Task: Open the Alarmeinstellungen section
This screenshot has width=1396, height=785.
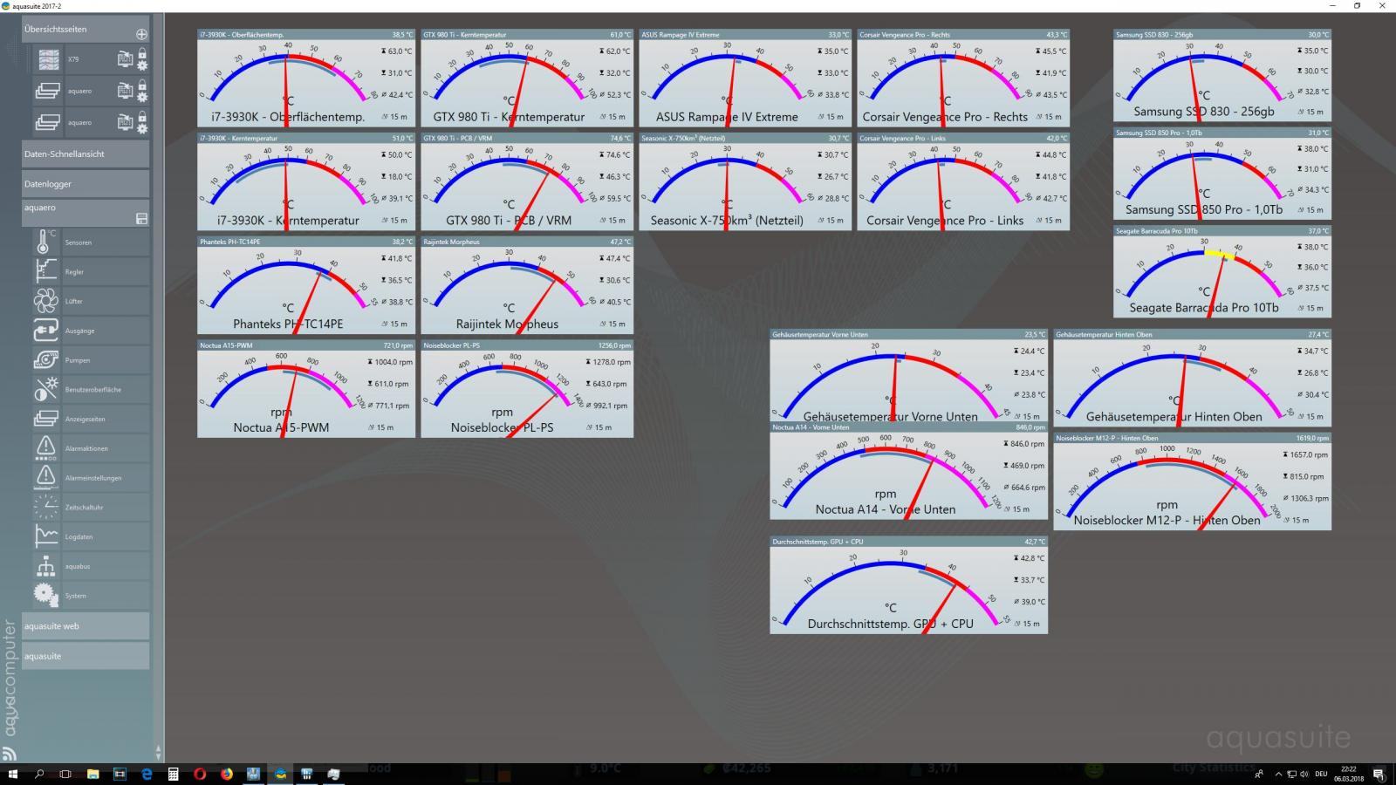Action: click(45, 478)
